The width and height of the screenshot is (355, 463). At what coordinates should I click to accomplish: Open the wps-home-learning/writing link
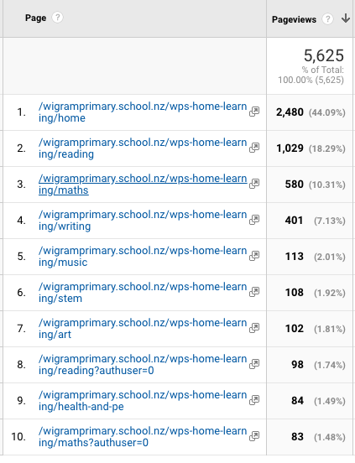coord(143,221)
